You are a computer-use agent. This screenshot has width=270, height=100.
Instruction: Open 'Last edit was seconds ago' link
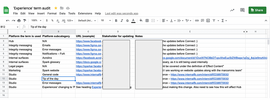click(x=122, y=13)
